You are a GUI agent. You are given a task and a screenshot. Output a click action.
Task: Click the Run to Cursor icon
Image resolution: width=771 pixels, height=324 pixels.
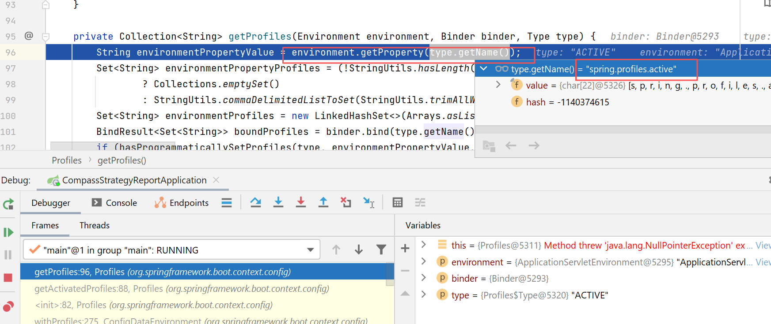(x=368, y=202)
